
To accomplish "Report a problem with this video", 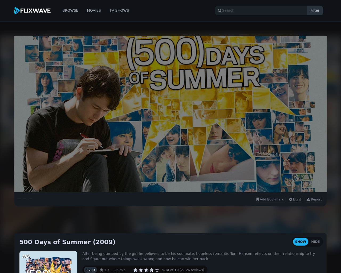I will click(x=314, y=199).
